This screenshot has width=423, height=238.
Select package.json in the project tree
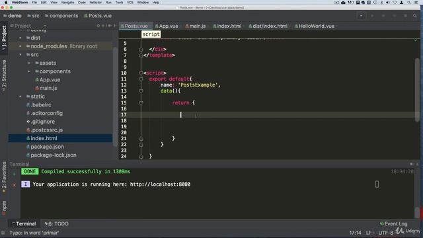click(45, 147)
